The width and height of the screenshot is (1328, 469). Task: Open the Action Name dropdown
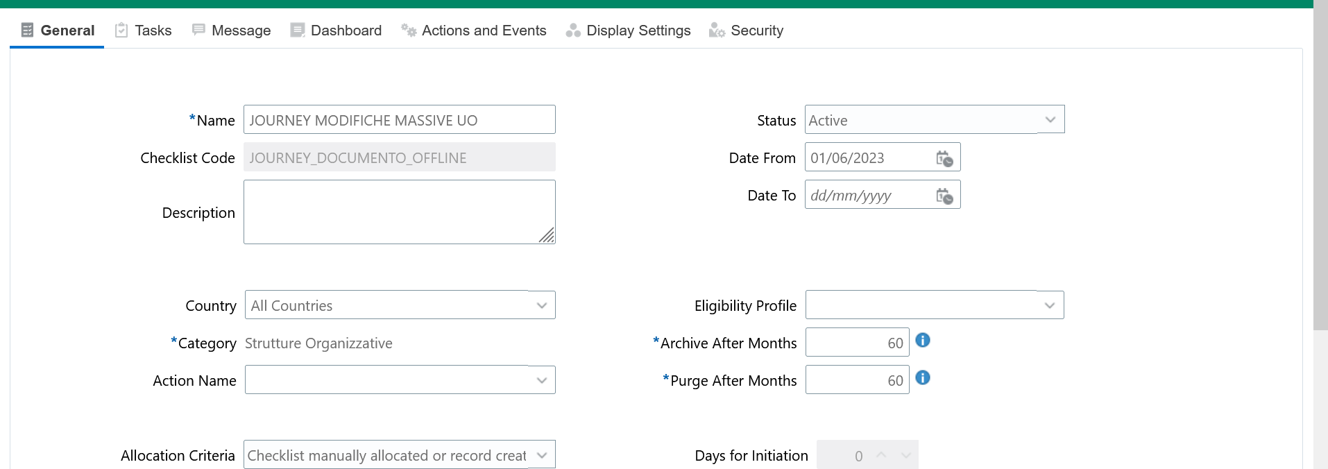click(x=542, y=380)
